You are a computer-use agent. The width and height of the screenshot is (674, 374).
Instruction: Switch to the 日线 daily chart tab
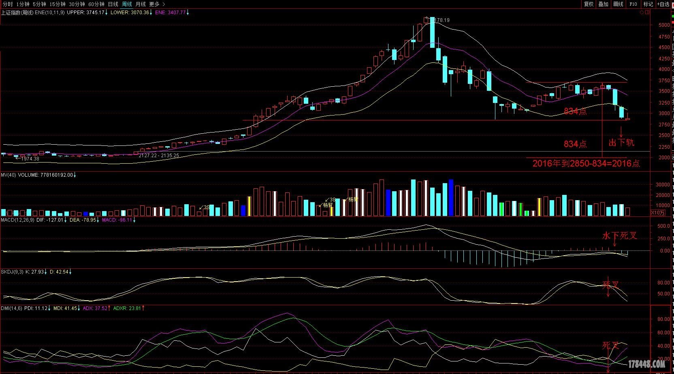pyautogui.click(x=113, y=4)
